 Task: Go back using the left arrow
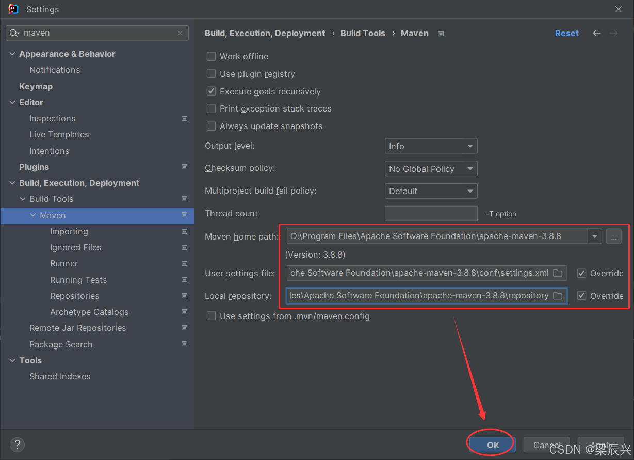point(597,33)
